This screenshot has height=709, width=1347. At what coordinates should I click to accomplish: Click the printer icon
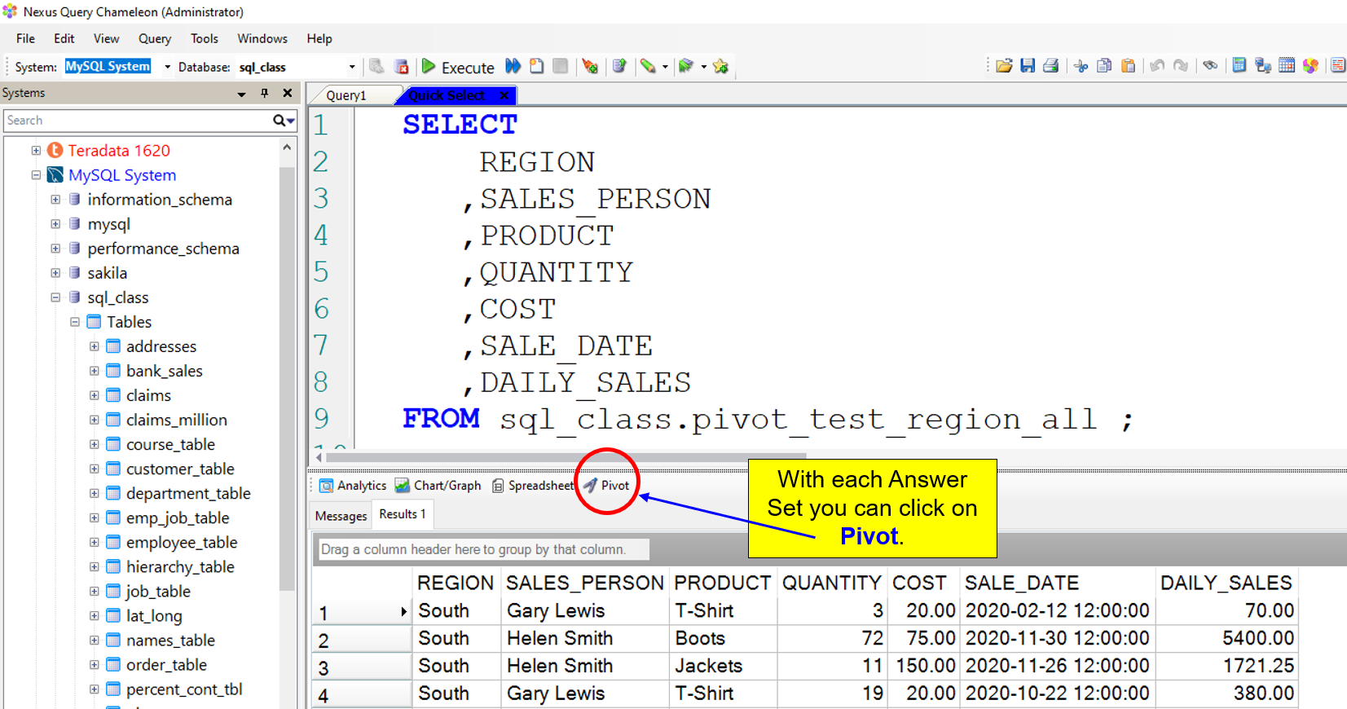(1051, 66)
